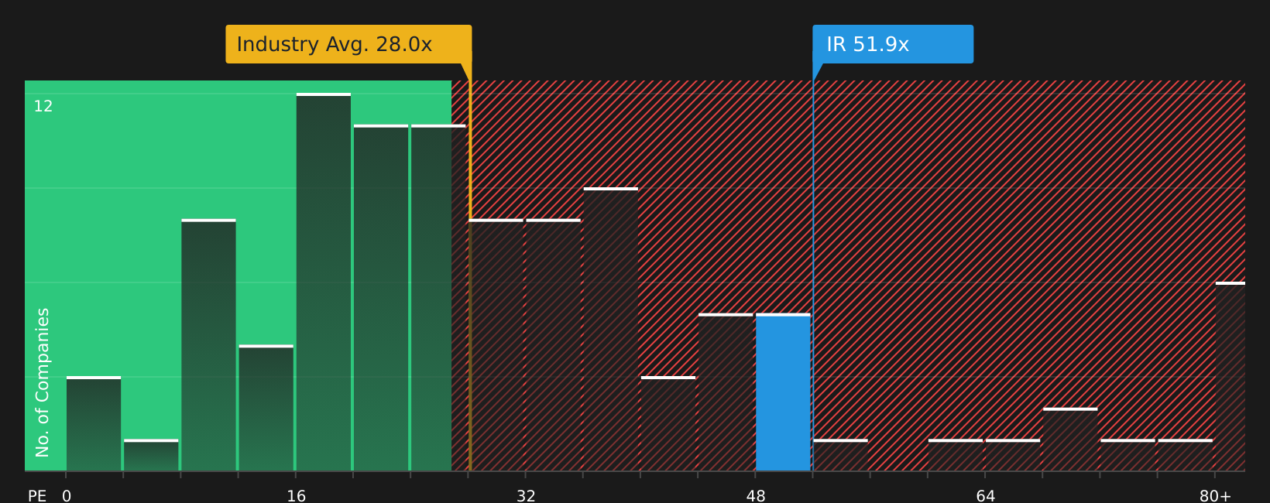1270x503 pixels.
Task: Click the bar for PE 20–24
Action: [381, 298]
